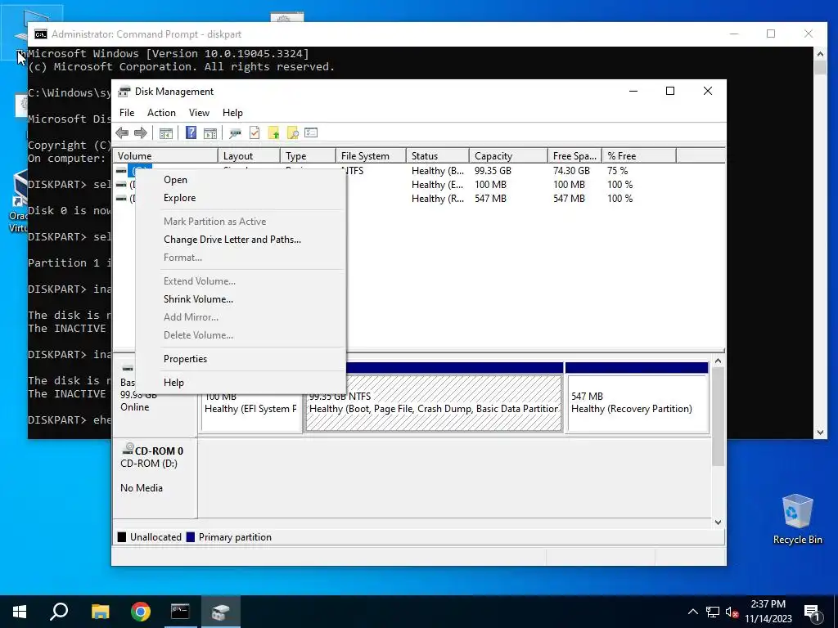Click the blue Help question mark icon
This screenshot has height=628, width=838.
tap(191, 133)
